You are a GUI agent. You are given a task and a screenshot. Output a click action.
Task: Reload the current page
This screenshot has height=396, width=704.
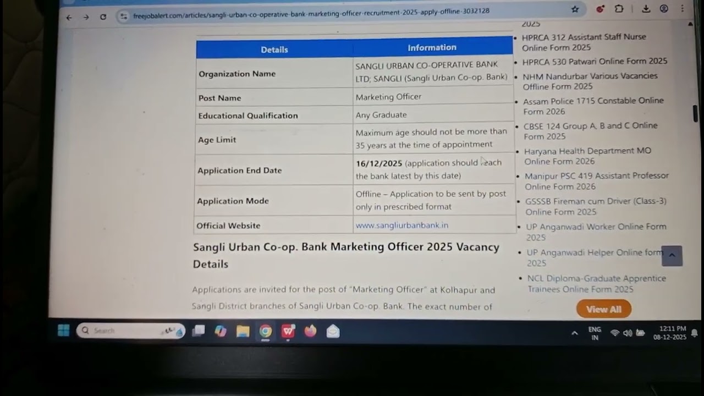pos(103,17)
